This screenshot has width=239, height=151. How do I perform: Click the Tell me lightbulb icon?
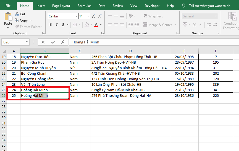click(x=183, y=6)
